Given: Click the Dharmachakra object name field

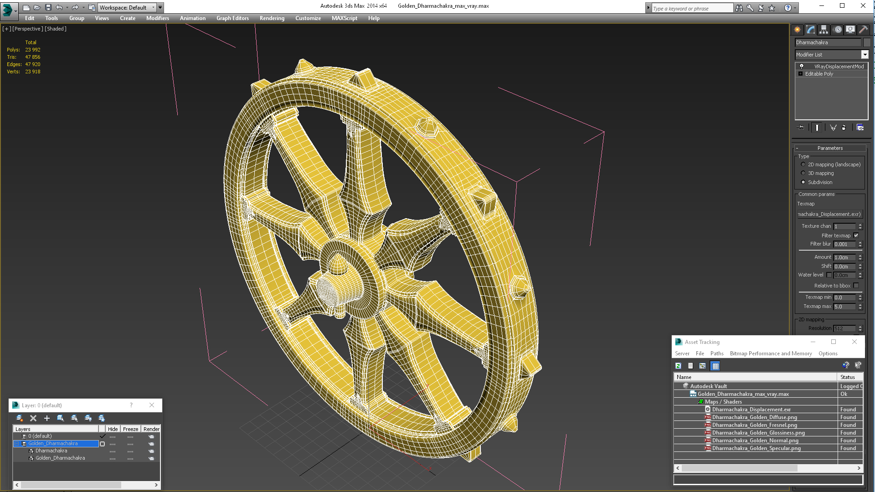Looking at the screenshot, I should point(828,42).
